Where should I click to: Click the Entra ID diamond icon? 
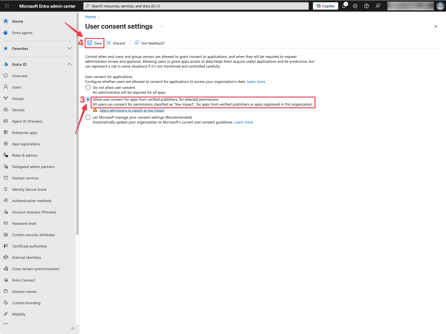coord(6,64)
